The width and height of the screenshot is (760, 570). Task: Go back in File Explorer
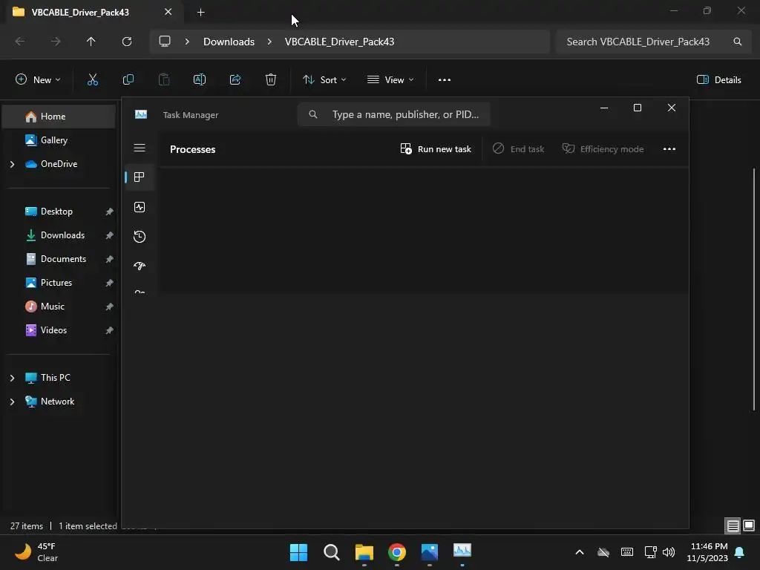[x=20, y=42]
